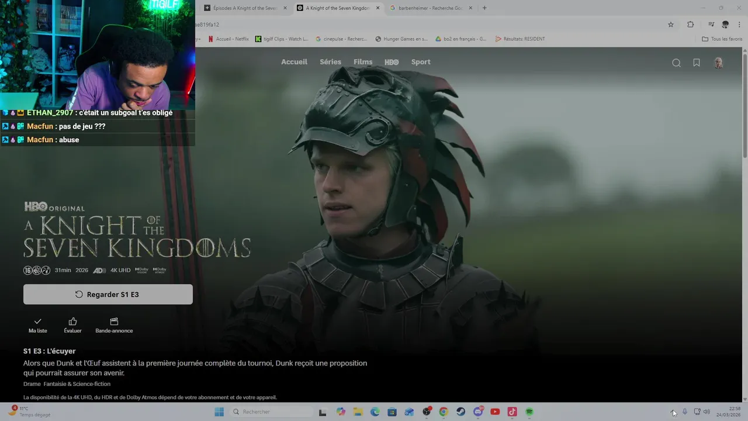Click the page vertical scrollbar
748x421 pixels.
click(744, 105)
